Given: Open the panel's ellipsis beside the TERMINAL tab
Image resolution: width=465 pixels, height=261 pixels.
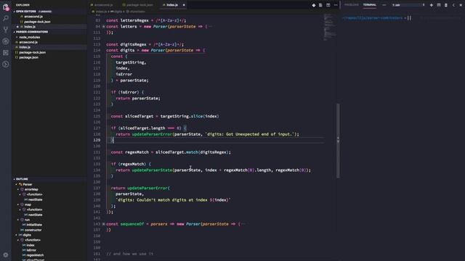Looking at the screenshot, I should [384, 5].
